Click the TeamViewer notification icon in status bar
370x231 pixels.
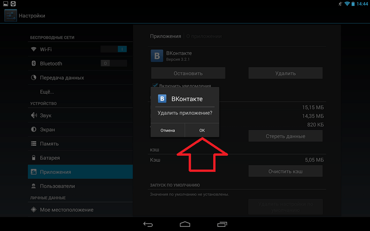click(13, 4)
